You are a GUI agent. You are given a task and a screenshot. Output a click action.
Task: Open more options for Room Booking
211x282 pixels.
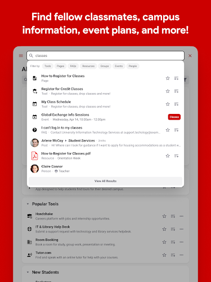[x=181, y=242]
